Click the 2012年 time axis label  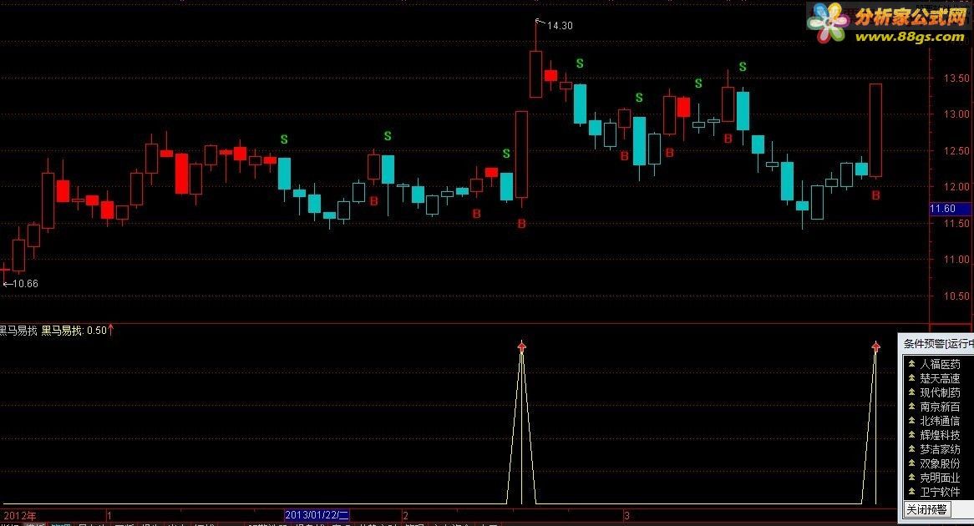20,515
